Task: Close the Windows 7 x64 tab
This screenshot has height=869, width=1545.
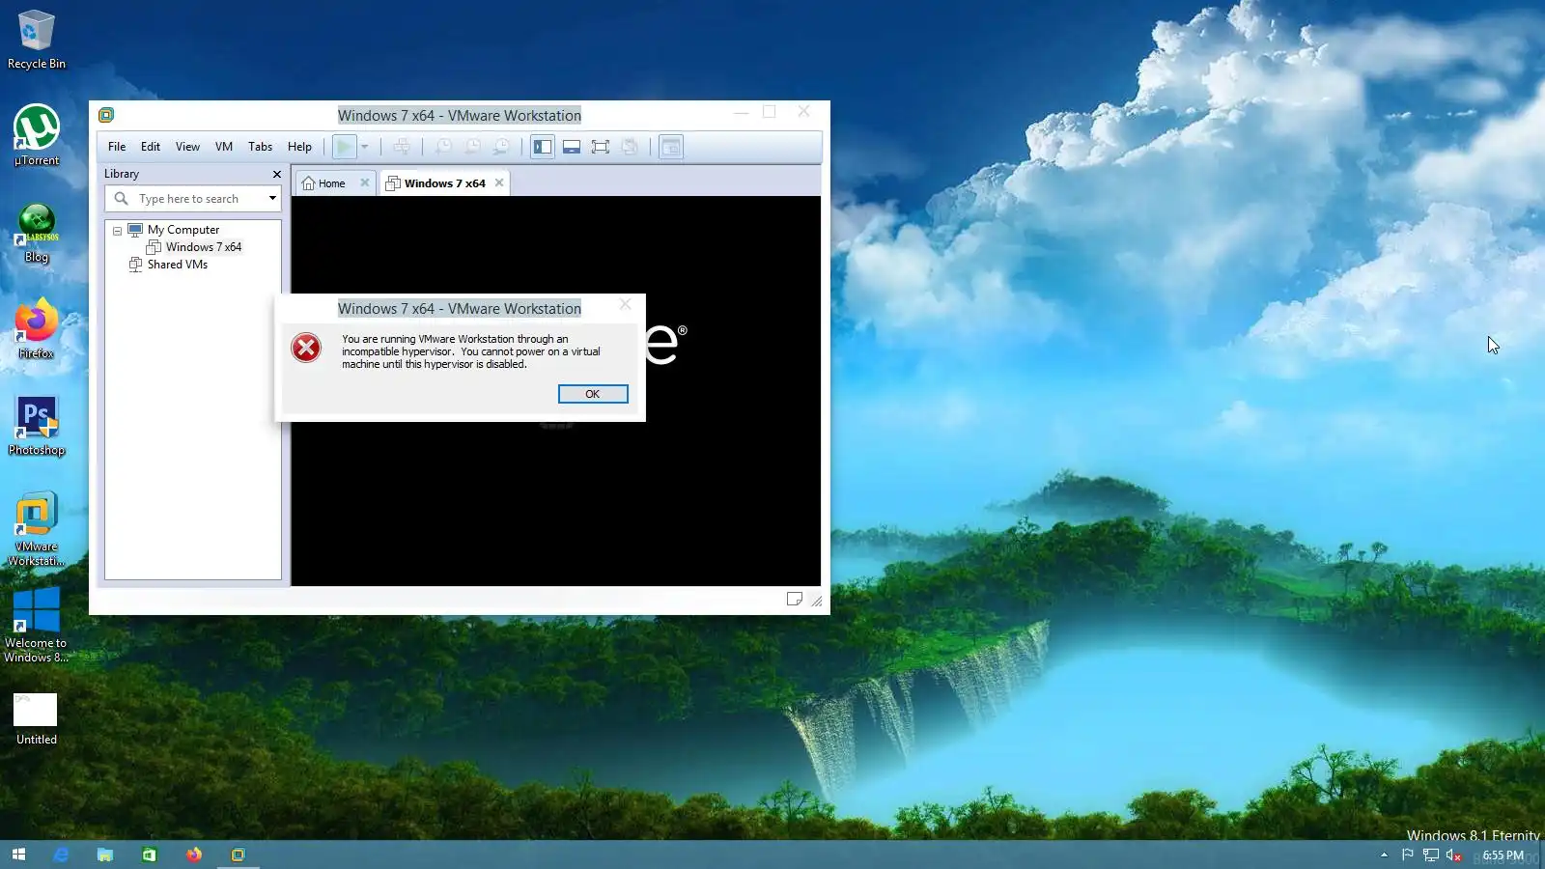Action: [499, 182]
